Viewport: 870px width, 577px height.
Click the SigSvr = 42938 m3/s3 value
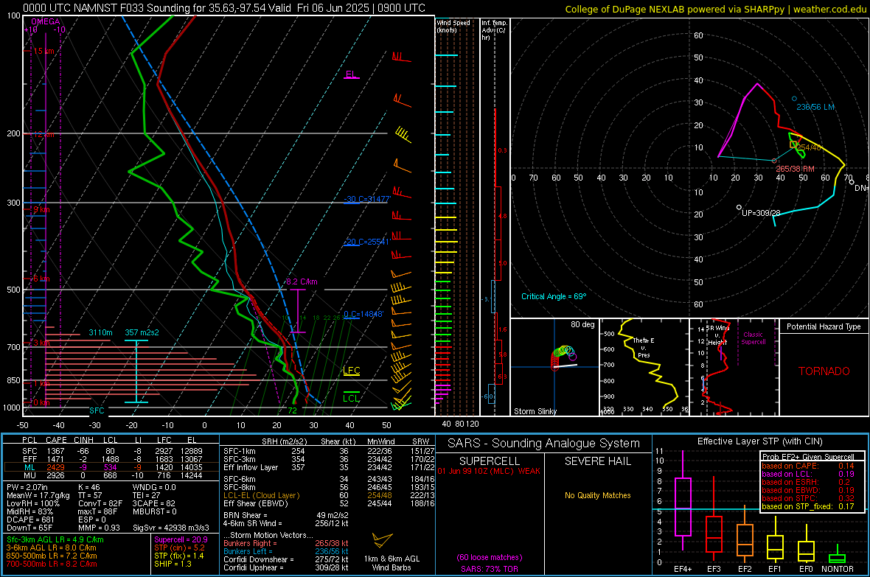(x=171, y=528)
